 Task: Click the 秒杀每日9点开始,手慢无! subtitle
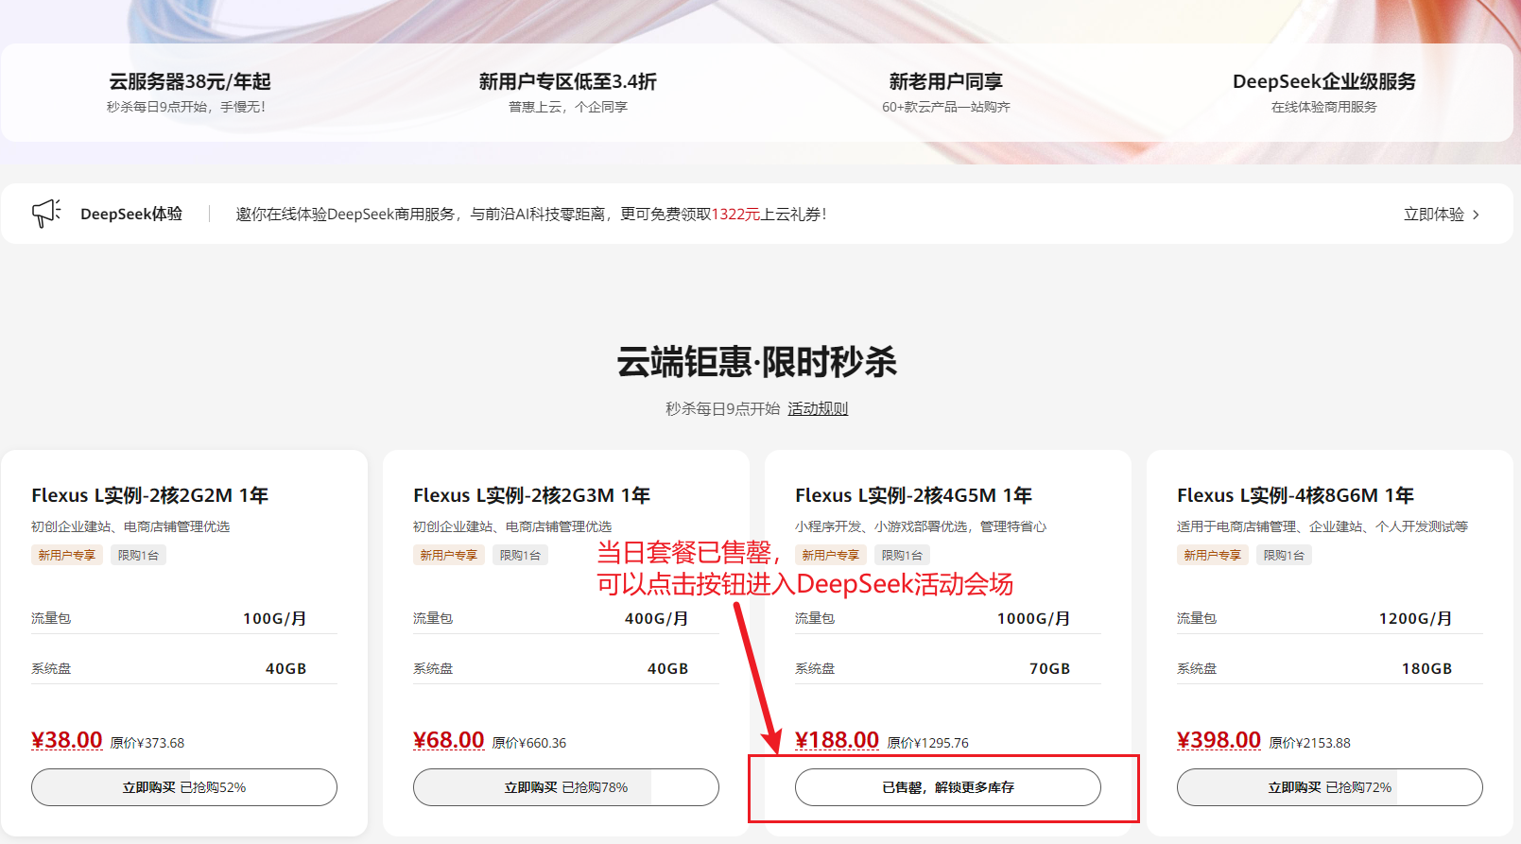pos(187,107)
